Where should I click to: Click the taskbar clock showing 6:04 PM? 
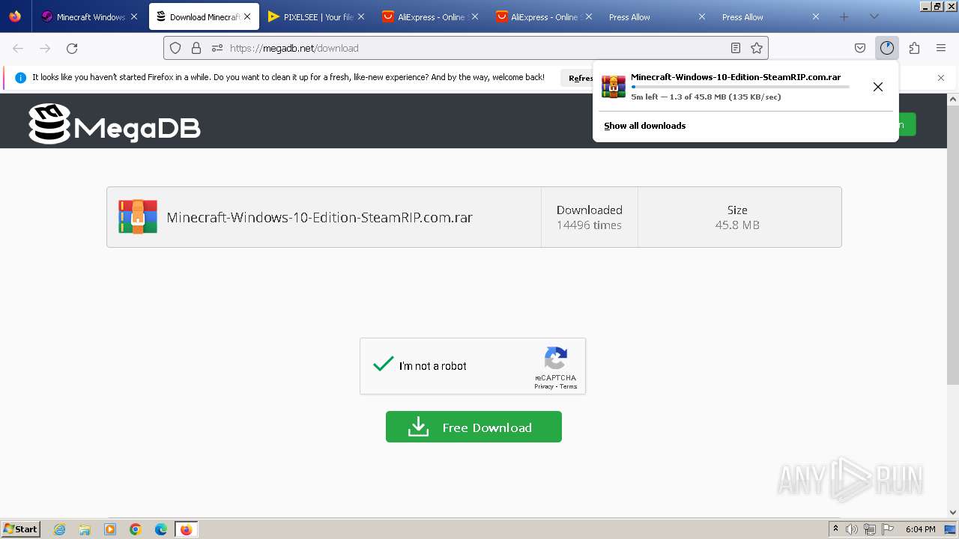tap(920, 529)
